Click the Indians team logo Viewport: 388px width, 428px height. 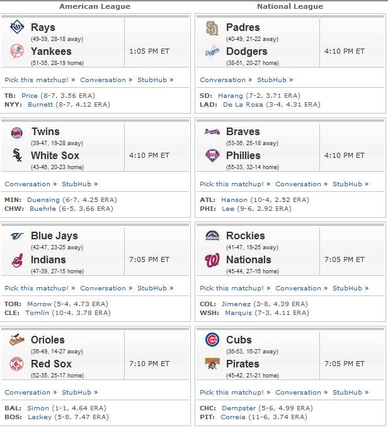pyautogui.click(x=18, y=260)
